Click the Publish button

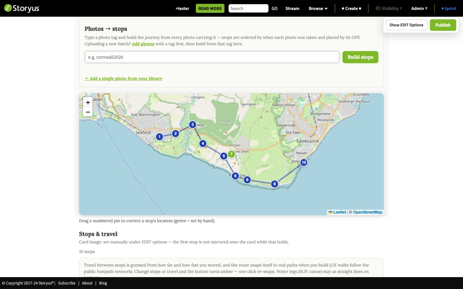[x=443, y=25]
